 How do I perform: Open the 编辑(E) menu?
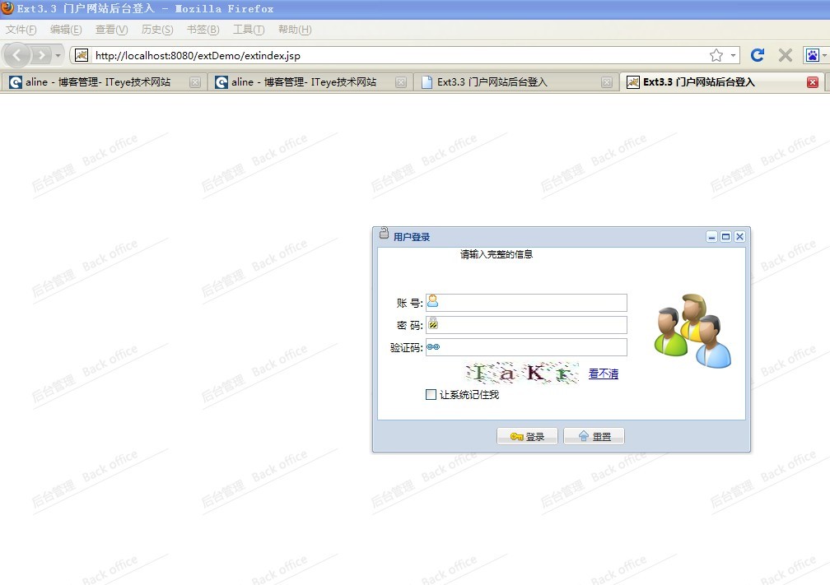(66, 30)
